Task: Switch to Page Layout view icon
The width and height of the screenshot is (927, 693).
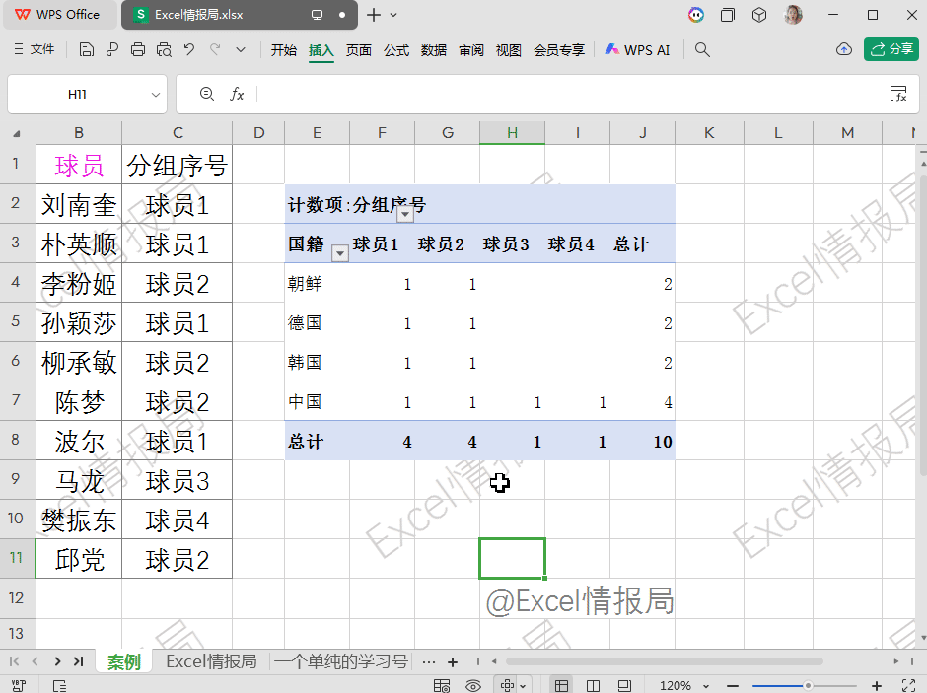Action: click(x=593, y=685)
